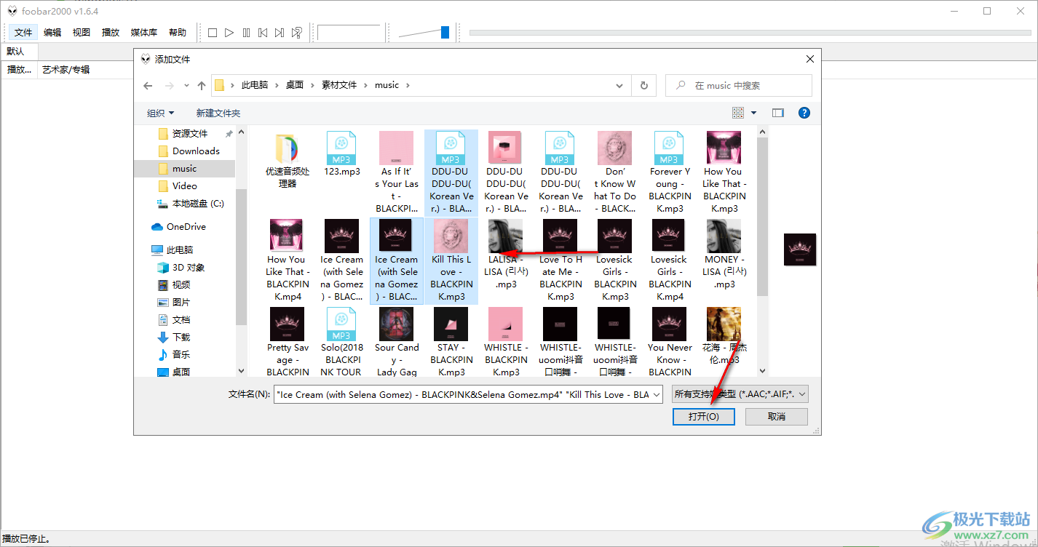This screenshot has width=1038, height=547.
Task: Select 此电脑 in the address breadcrumb
Action: point(254,85)
